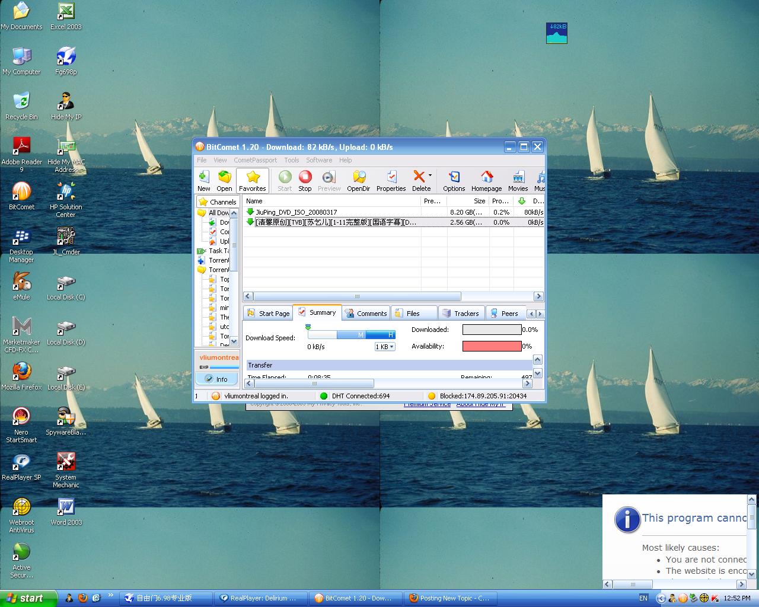The image size is (759, 607).
Task: Switch to Posting New Topic Firefox taskbar button
Action: point(451,598)
